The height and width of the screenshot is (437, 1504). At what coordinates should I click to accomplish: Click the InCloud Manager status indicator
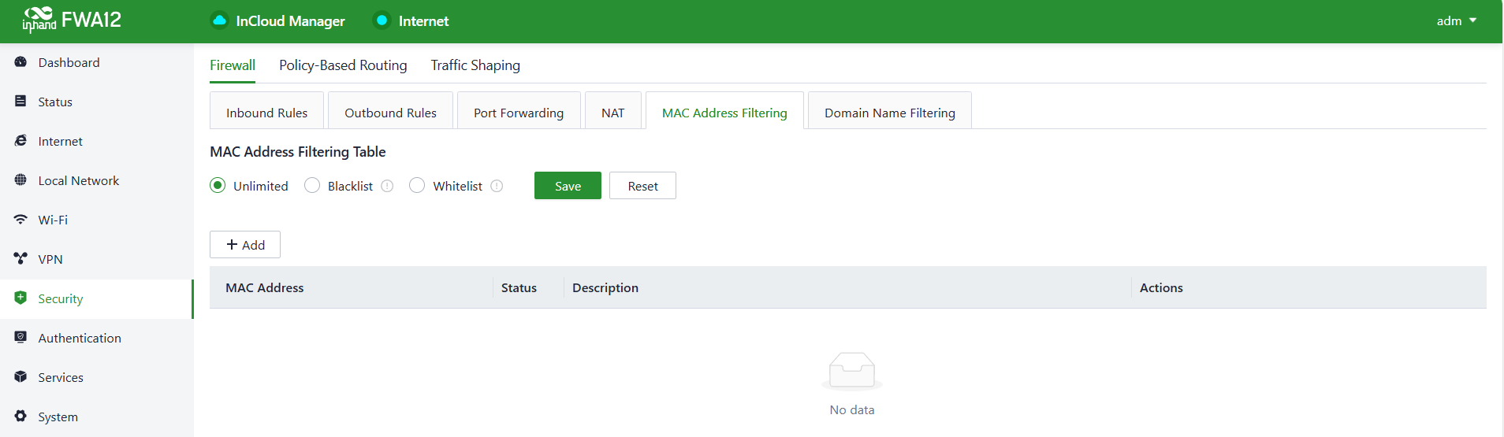click(220, 21)
